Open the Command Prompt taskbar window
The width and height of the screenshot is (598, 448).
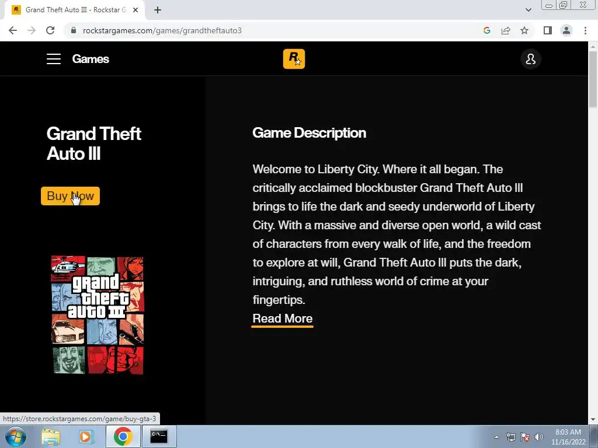point(159,436)
